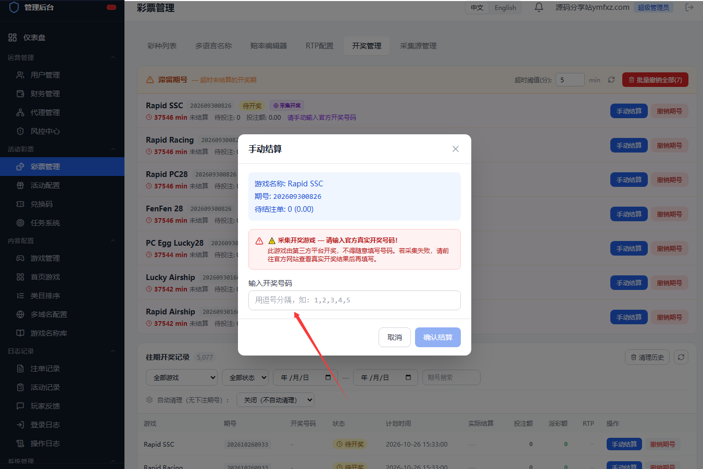Click the 风控中心 shield icon
This screenshot has height=469, width=703.
point(20,131)
